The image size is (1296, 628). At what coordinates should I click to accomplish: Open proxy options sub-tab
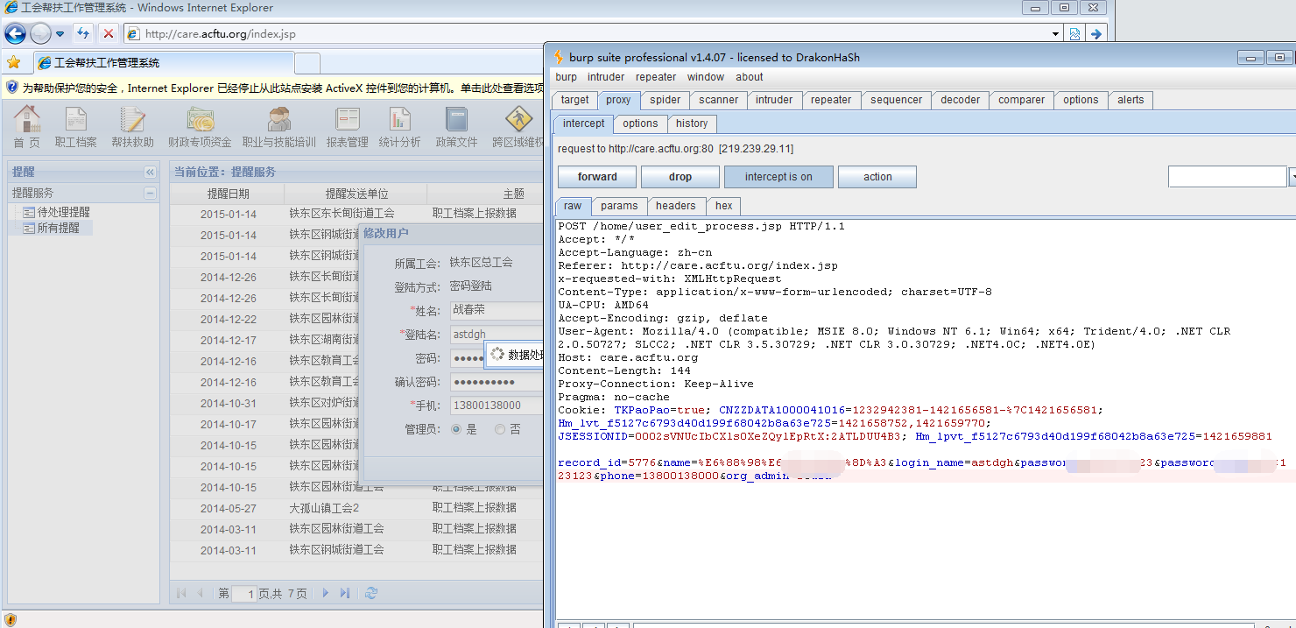click(640, 123)
